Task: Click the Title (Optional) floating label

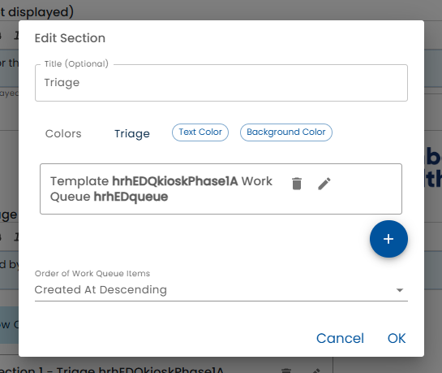Action: [76, 64]
